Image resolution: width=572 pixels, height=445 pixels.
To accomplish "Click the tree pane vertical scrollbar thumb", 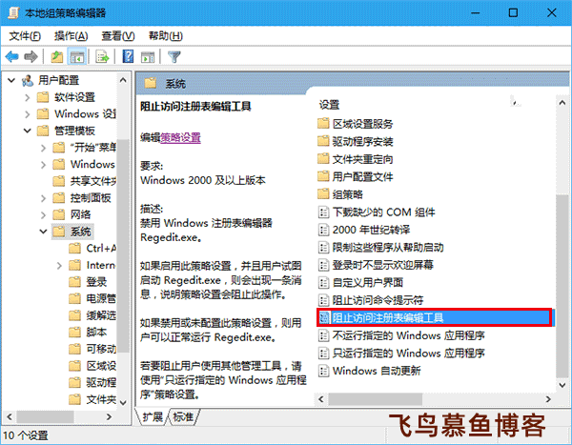I will point(123,245).
